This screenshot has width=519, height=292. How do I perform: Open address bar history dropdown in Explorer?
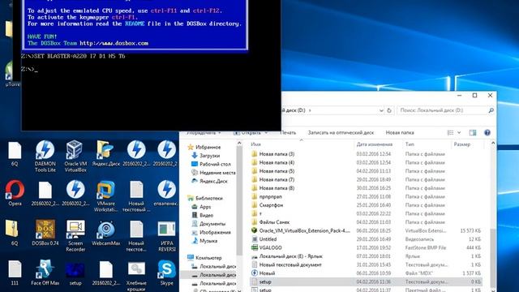point(381,110)
